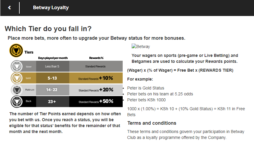The image size is (254, 141).
Task: Click the Standard Rewards +50% cell
Action: pyautogui.click(x=96, y=102)
